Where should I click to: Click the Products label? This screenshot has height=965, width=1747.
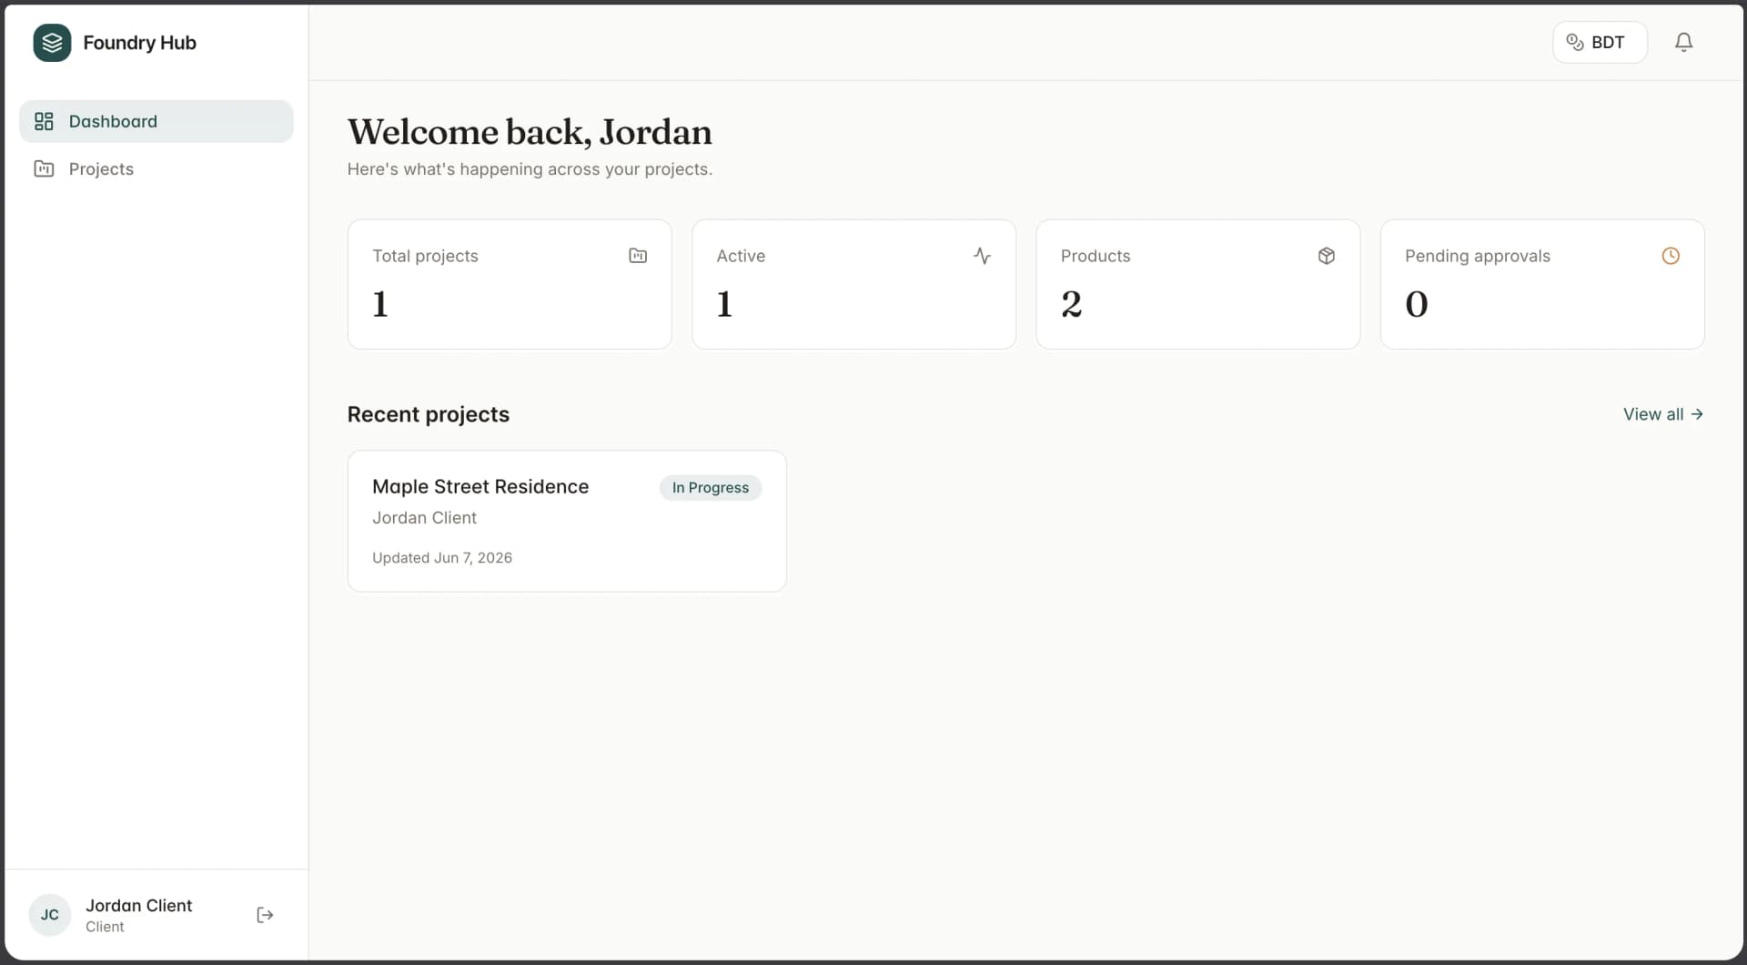pyautogui.click(x=1096, y=256)
